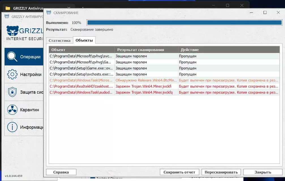Click the 100% completion value
This screenshot has width=285, height=181.
tap(76, 23)
